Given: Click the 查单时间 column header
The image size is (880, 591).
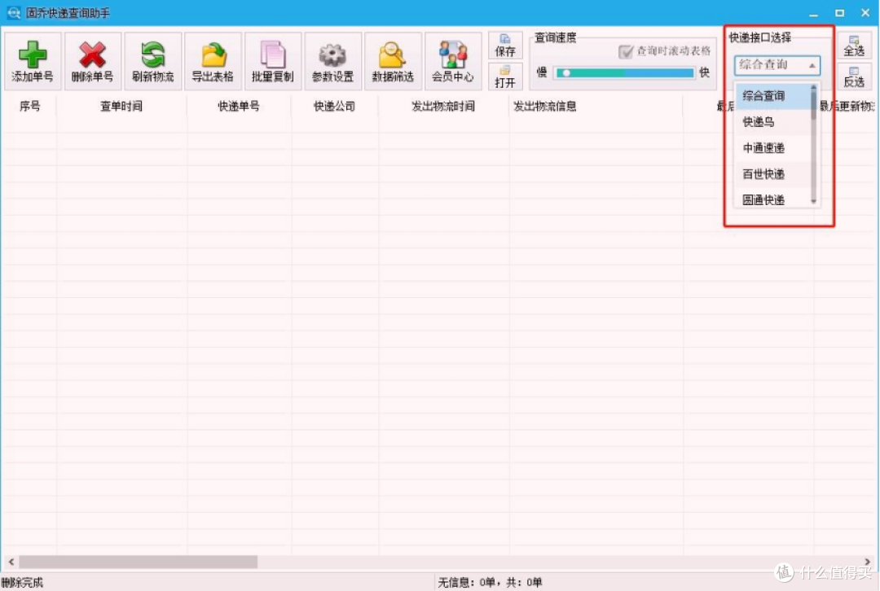Looking at the screenshot, I should click(x=121, y=106).
